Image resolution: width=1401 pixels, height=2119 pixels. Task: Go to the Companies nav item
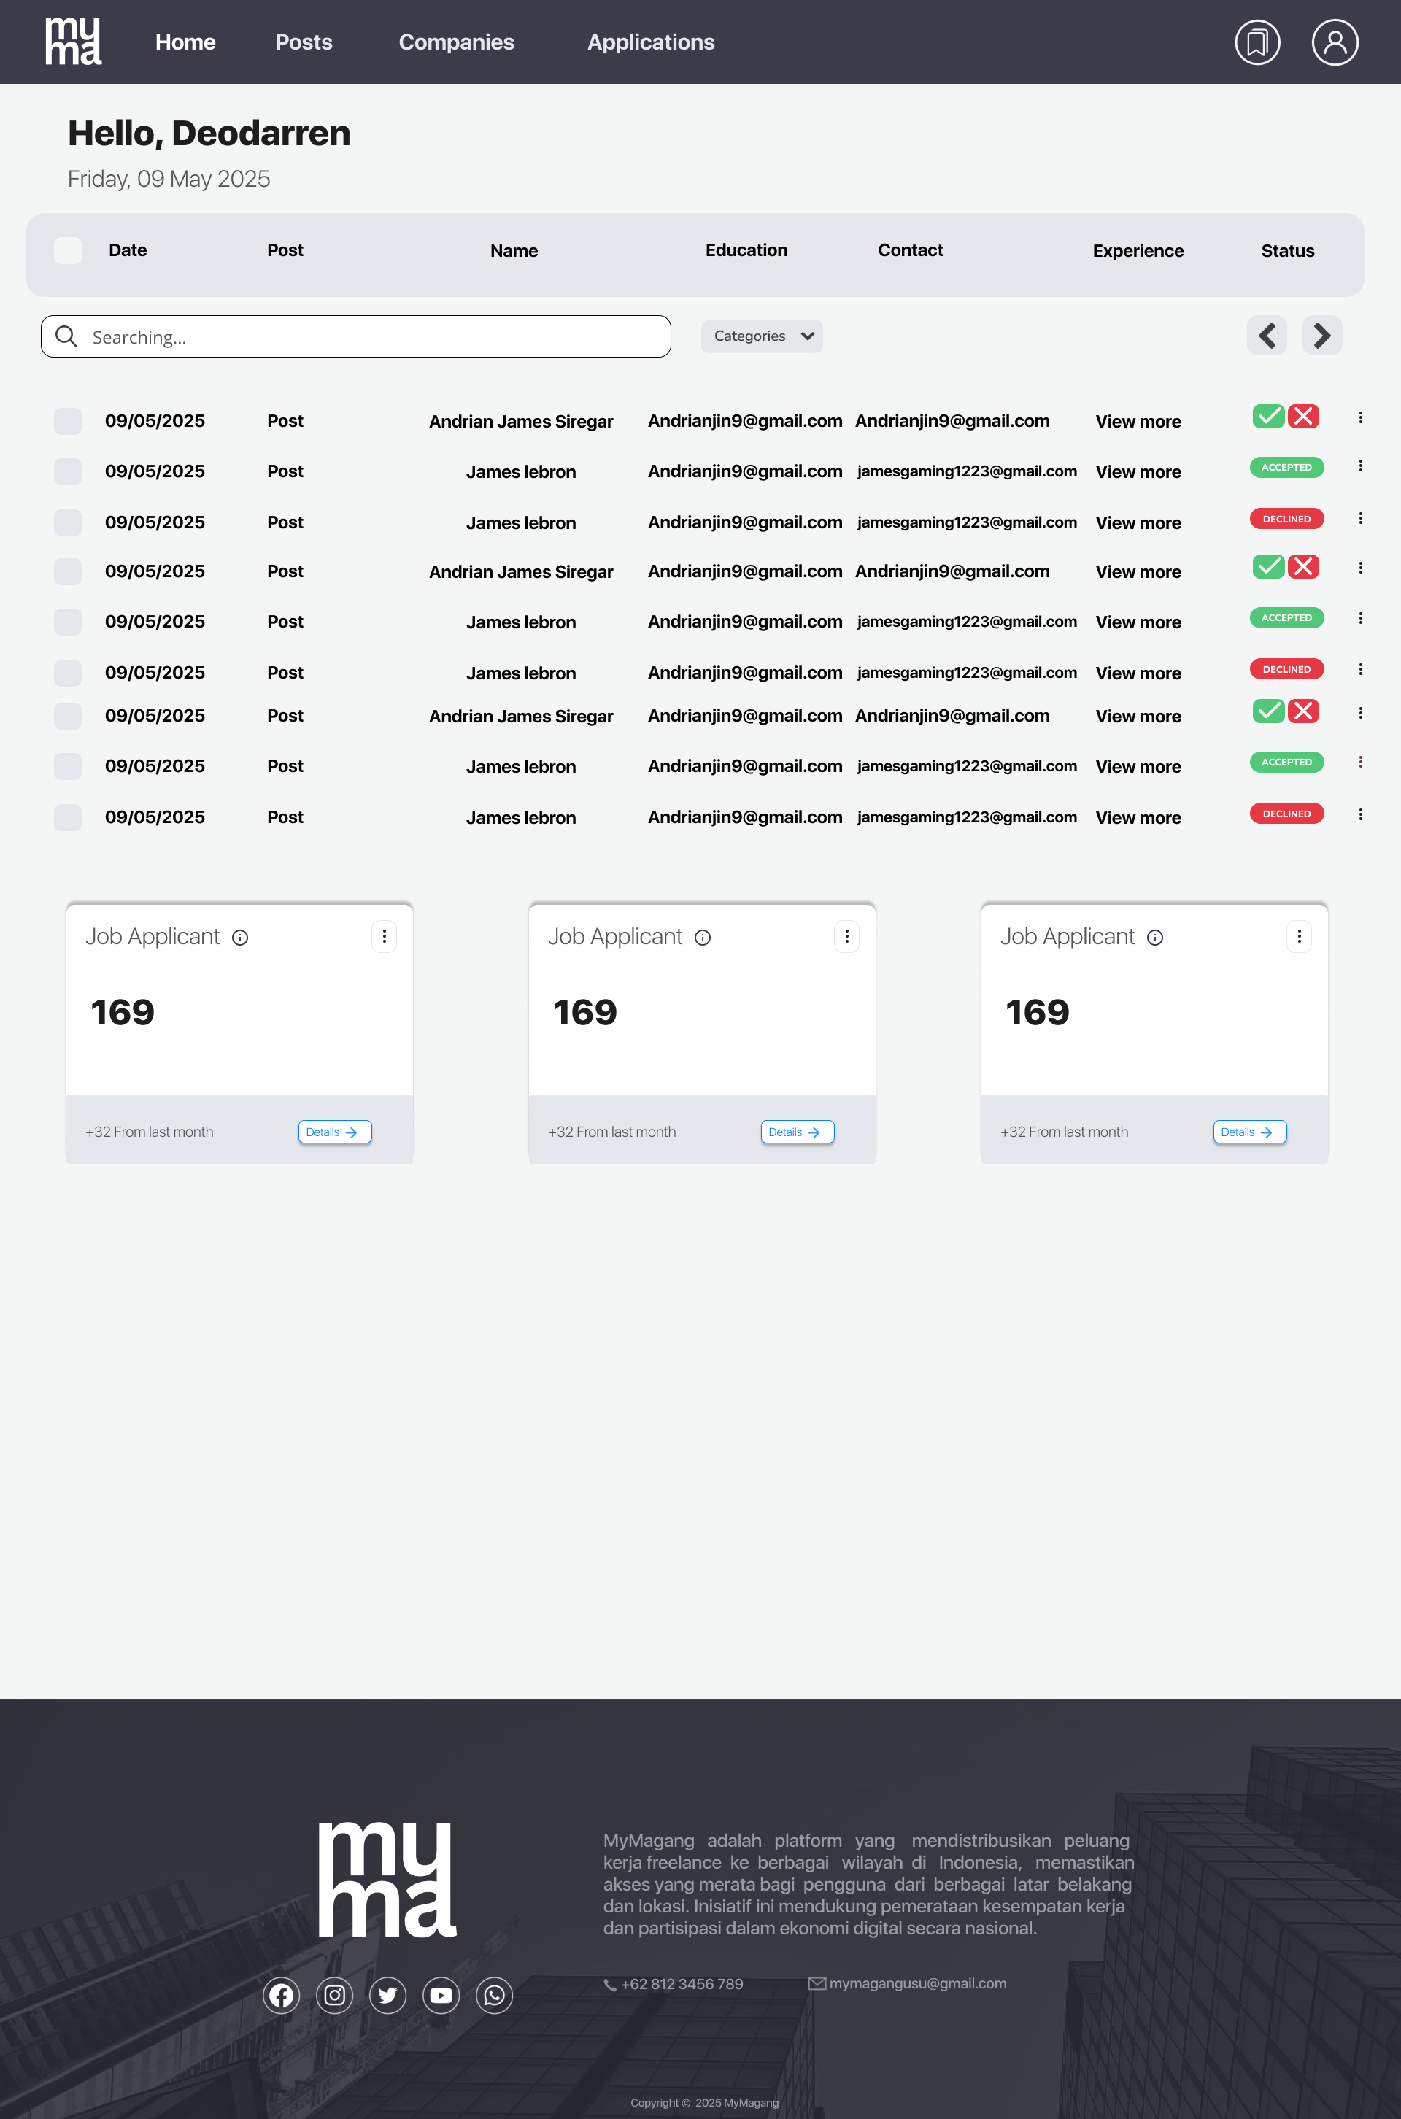(x=455, y=42)
